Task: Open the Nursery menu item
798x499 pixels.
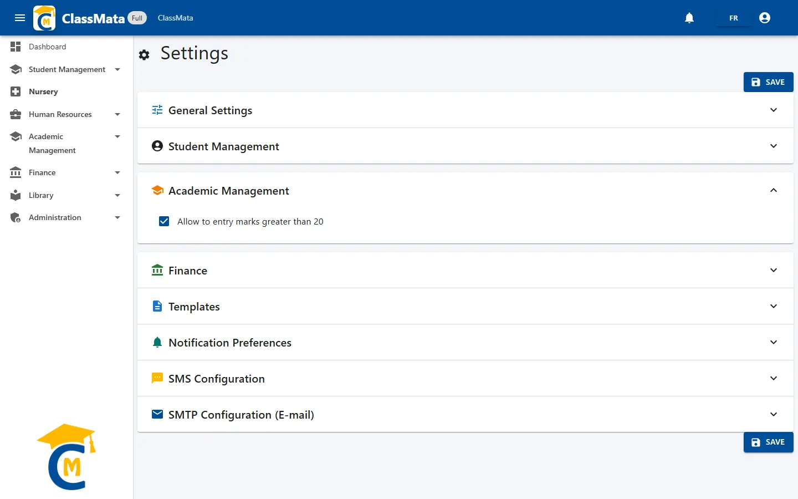Action: tap(66, 91)
